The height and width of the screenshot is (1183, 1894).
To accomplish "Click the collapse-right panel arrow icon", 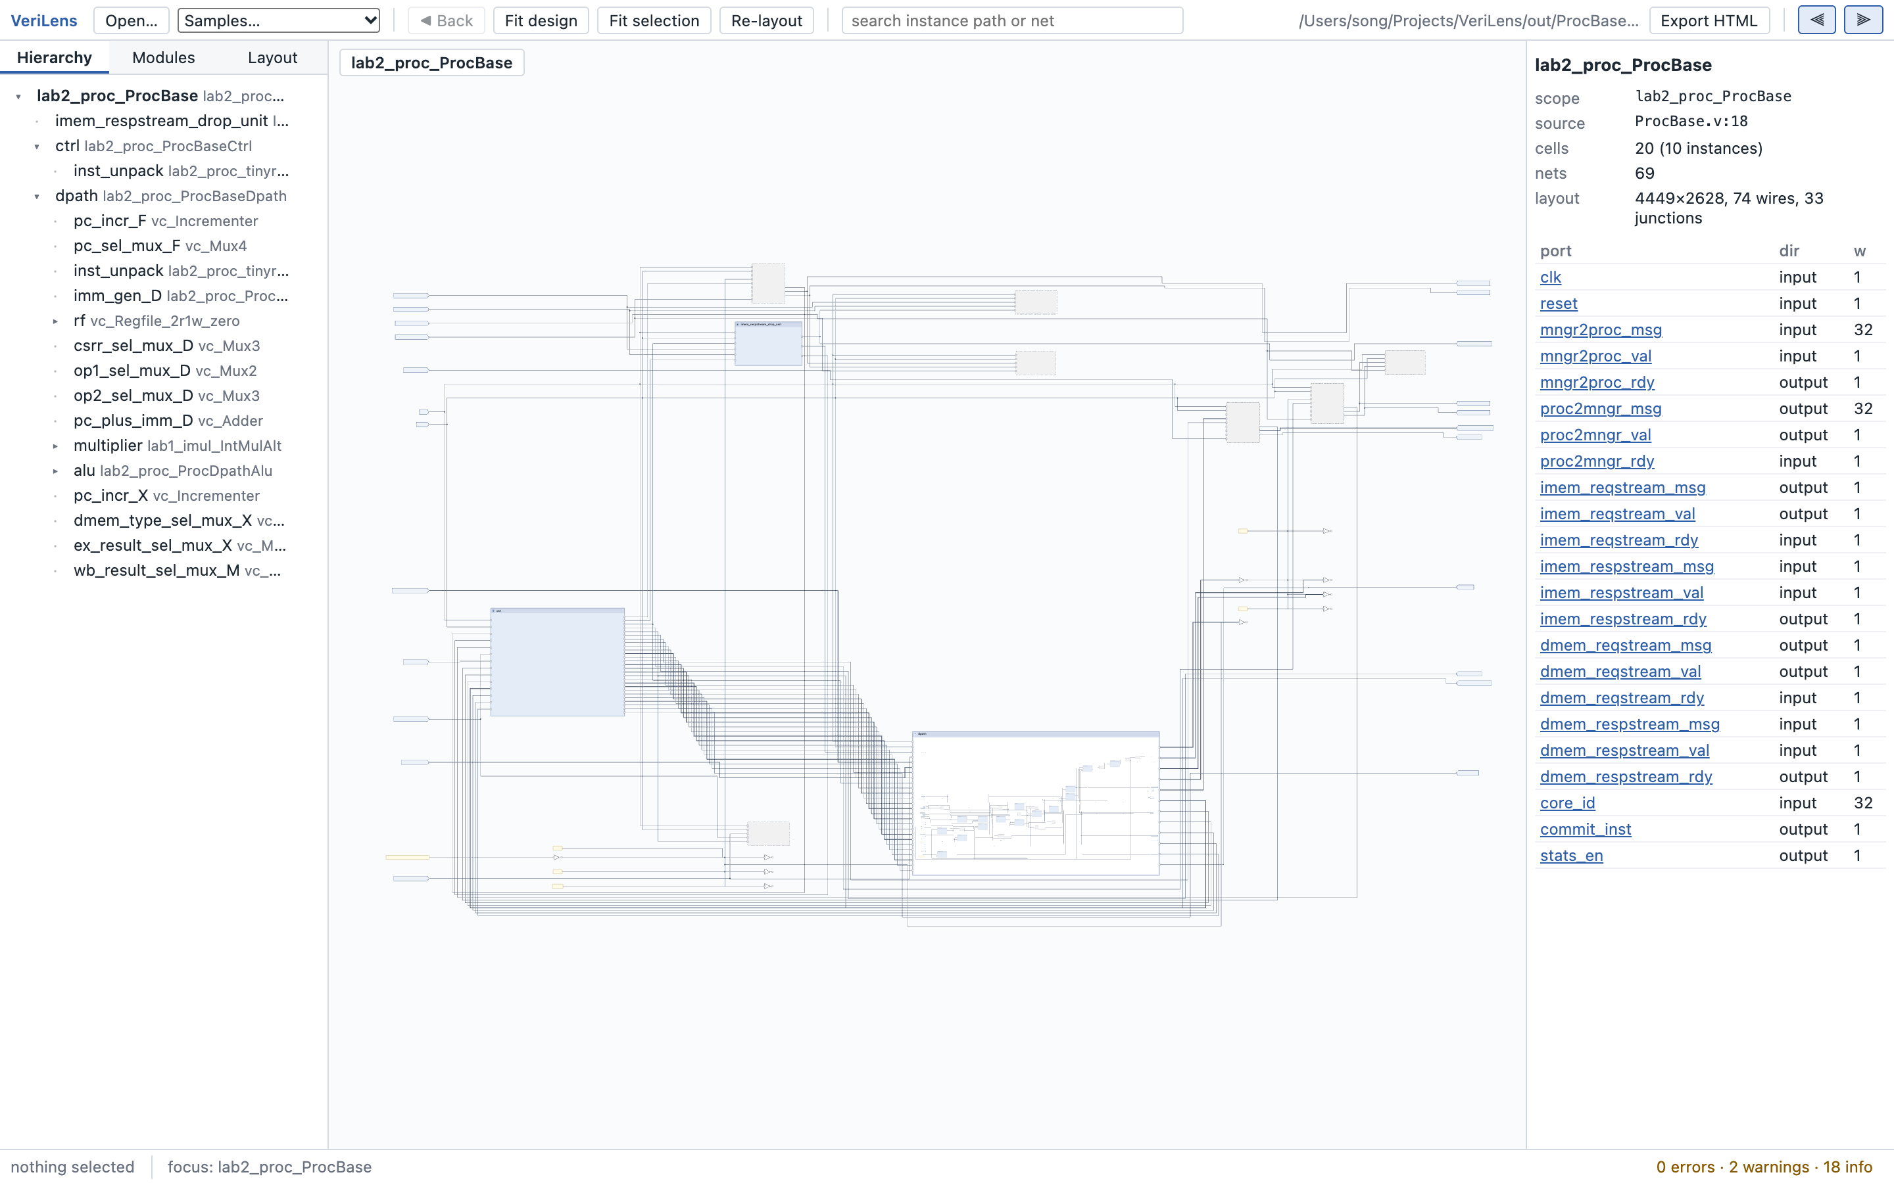I will point(1864,20).
